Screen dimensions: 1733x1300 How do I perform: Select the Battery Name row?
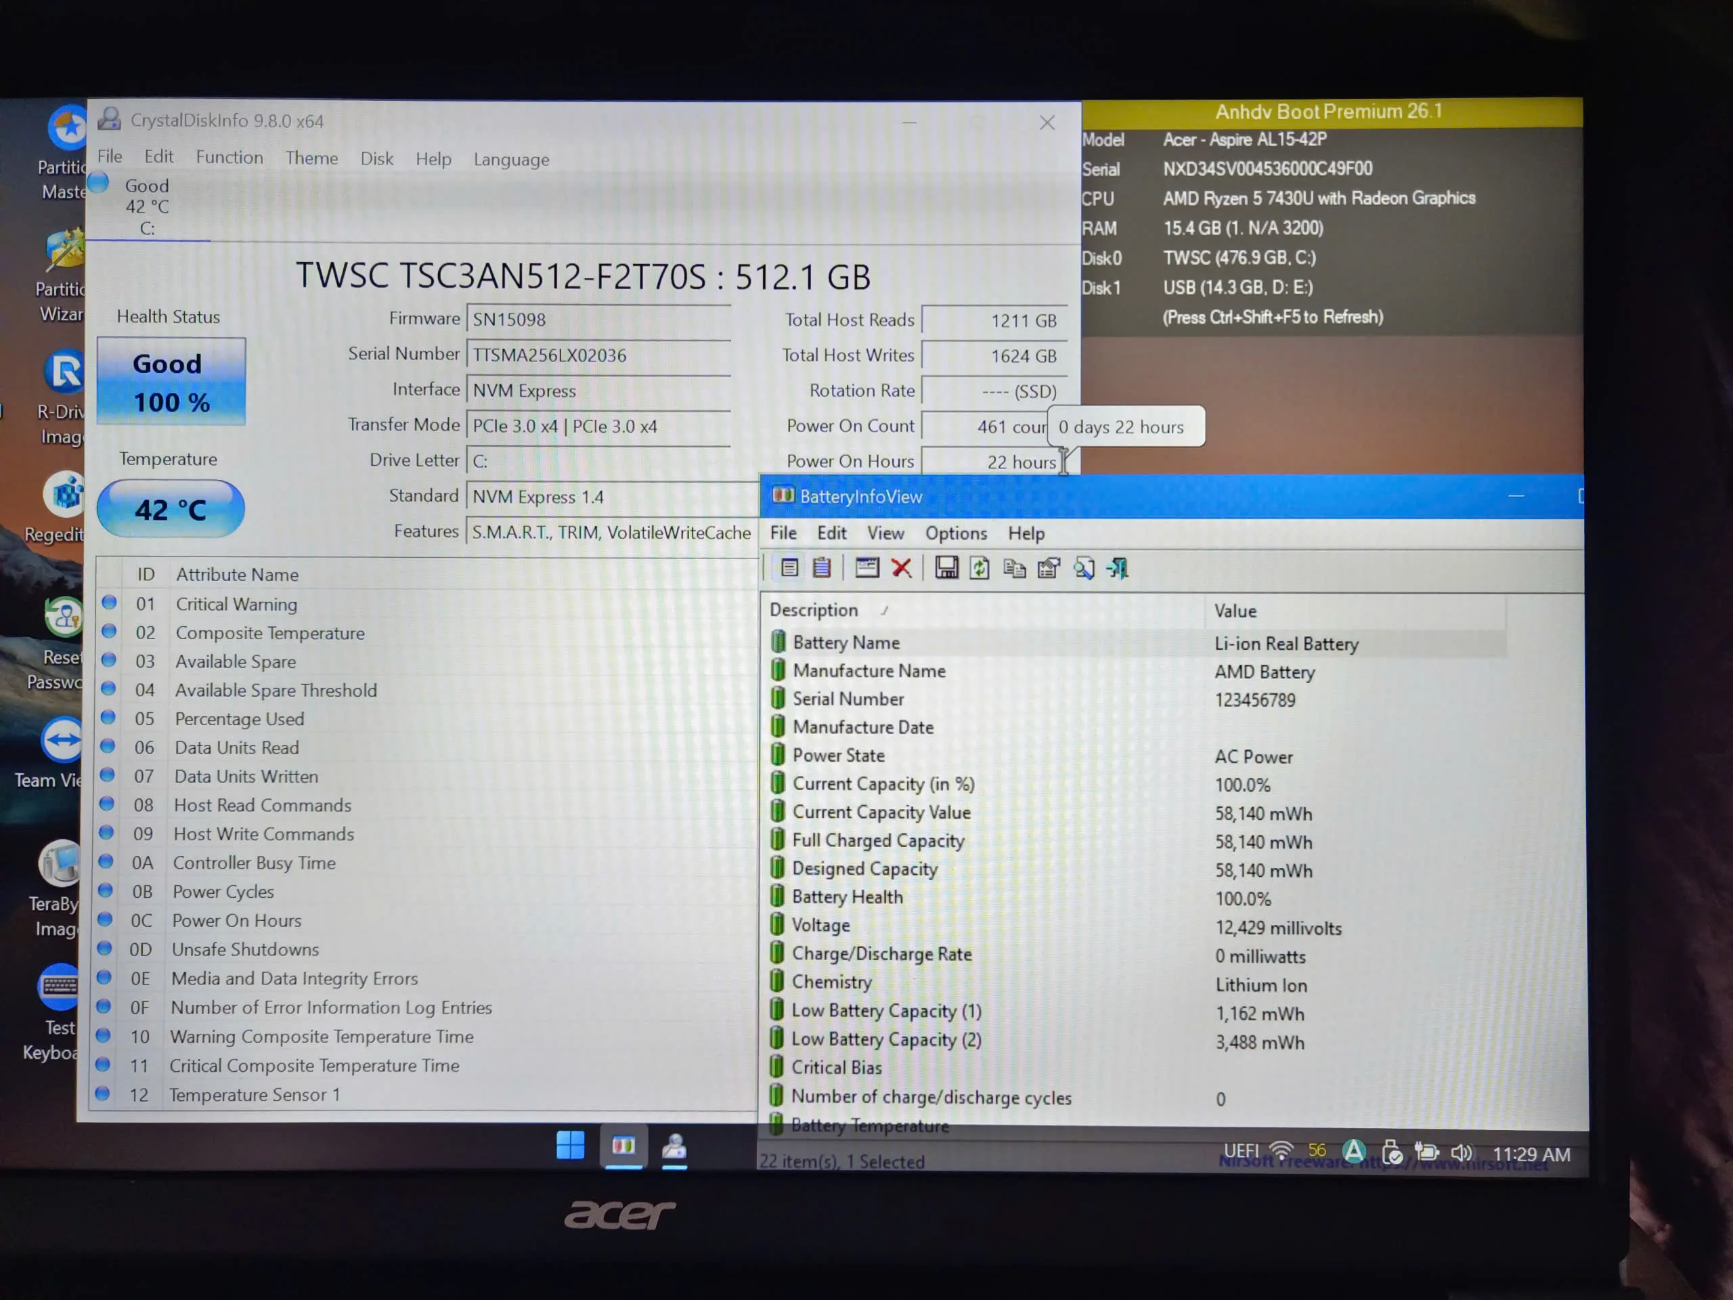[1135, 643]
